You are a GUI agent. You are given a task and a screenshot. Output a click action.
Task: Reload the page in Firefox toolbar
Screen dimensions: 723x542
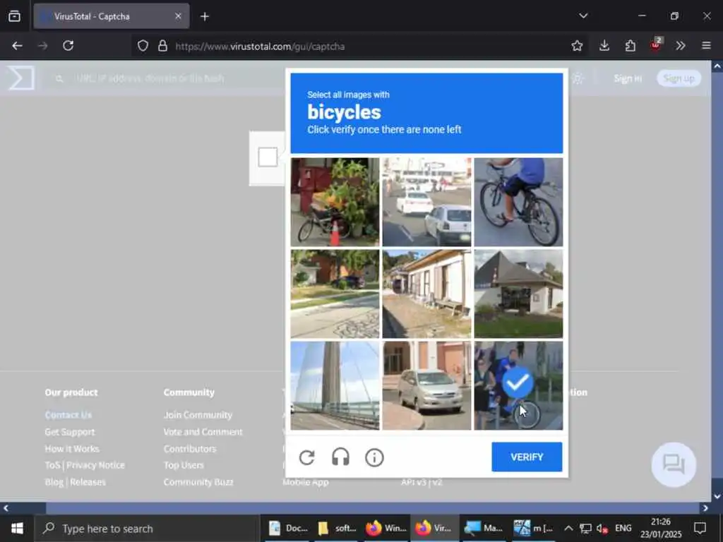point(68,46)
